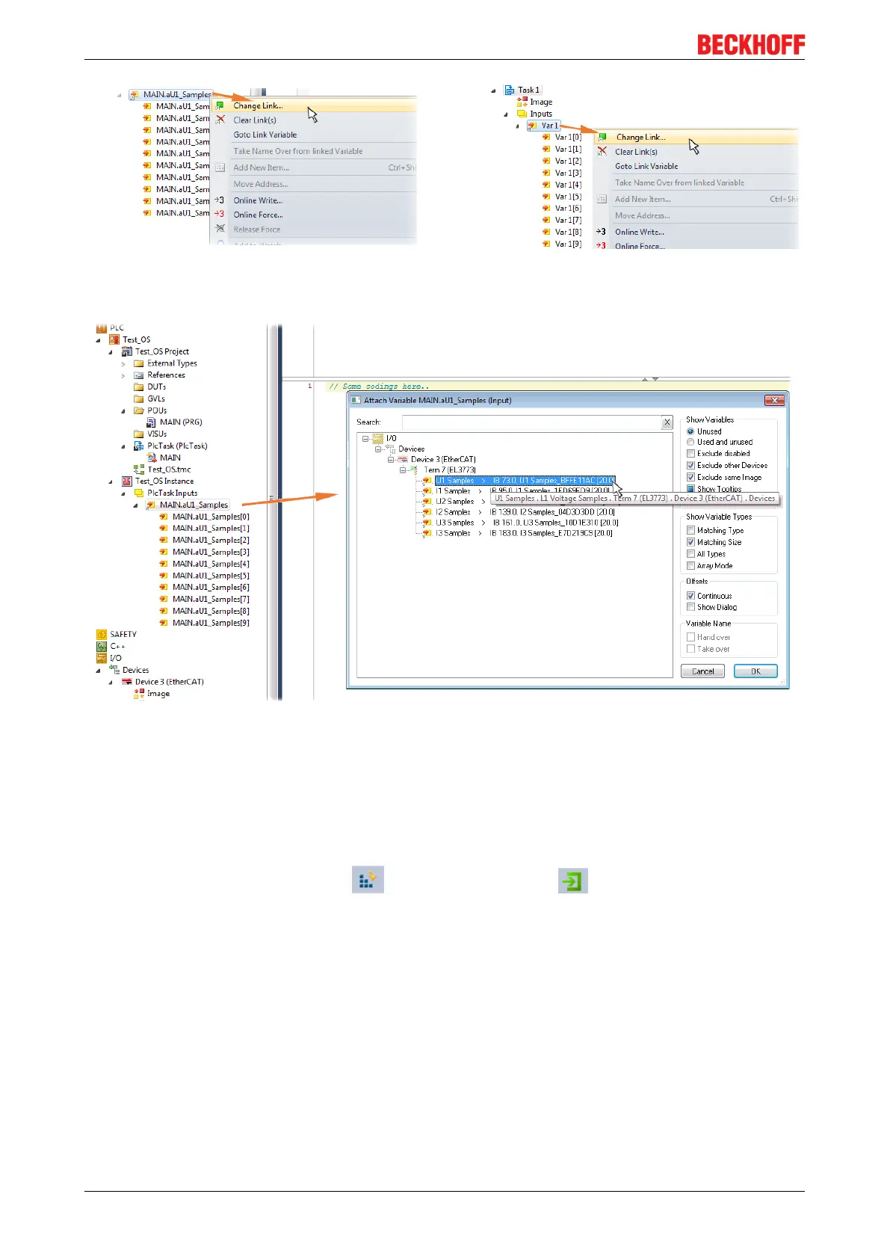Select MAIN.aU1_Samples[5] in project tree
Image resolution: width=890 pixels, height=1259 pixels.
(x=211, y=576)
